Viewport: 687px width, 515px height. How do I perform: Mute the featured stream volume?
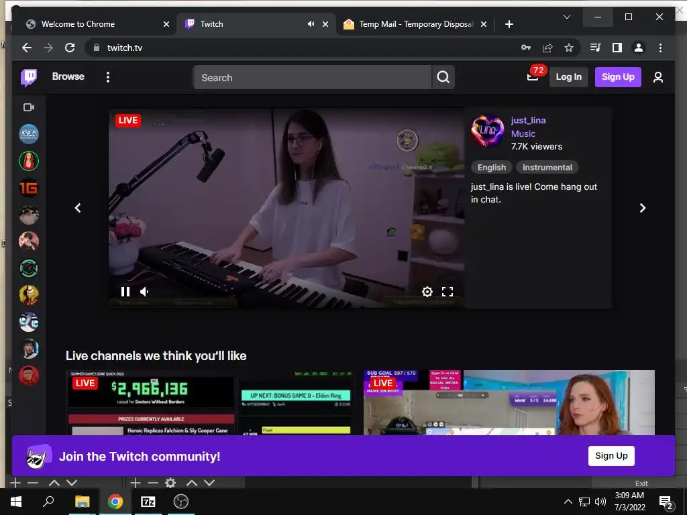click(x=145, y=292)
